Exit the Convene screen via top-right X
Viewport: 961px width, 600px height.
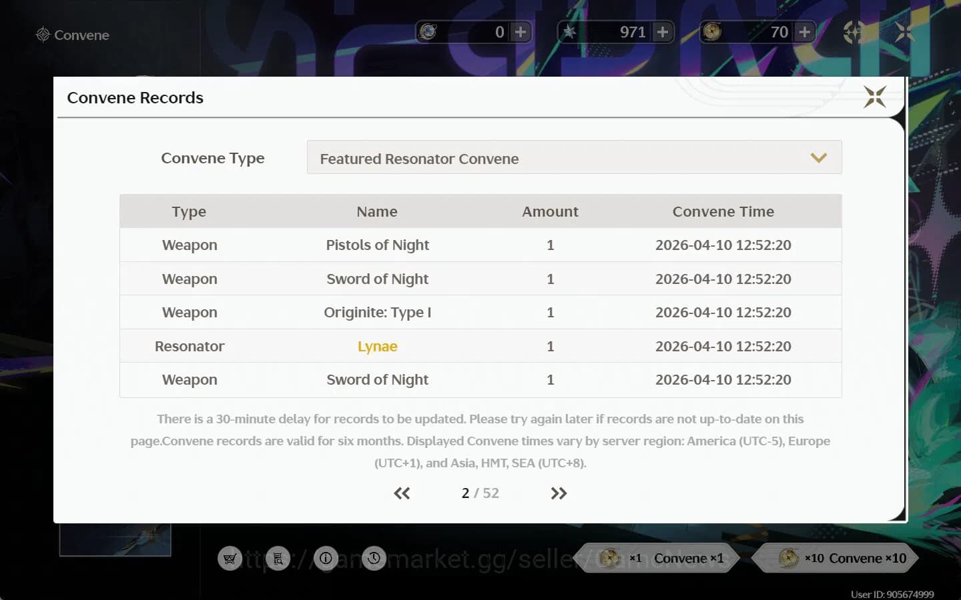click(905, 32)
